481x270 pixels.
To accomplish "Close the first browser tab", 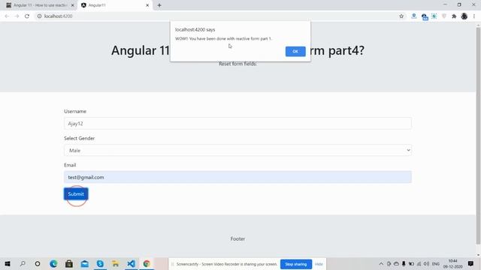I will pos(73,5).
